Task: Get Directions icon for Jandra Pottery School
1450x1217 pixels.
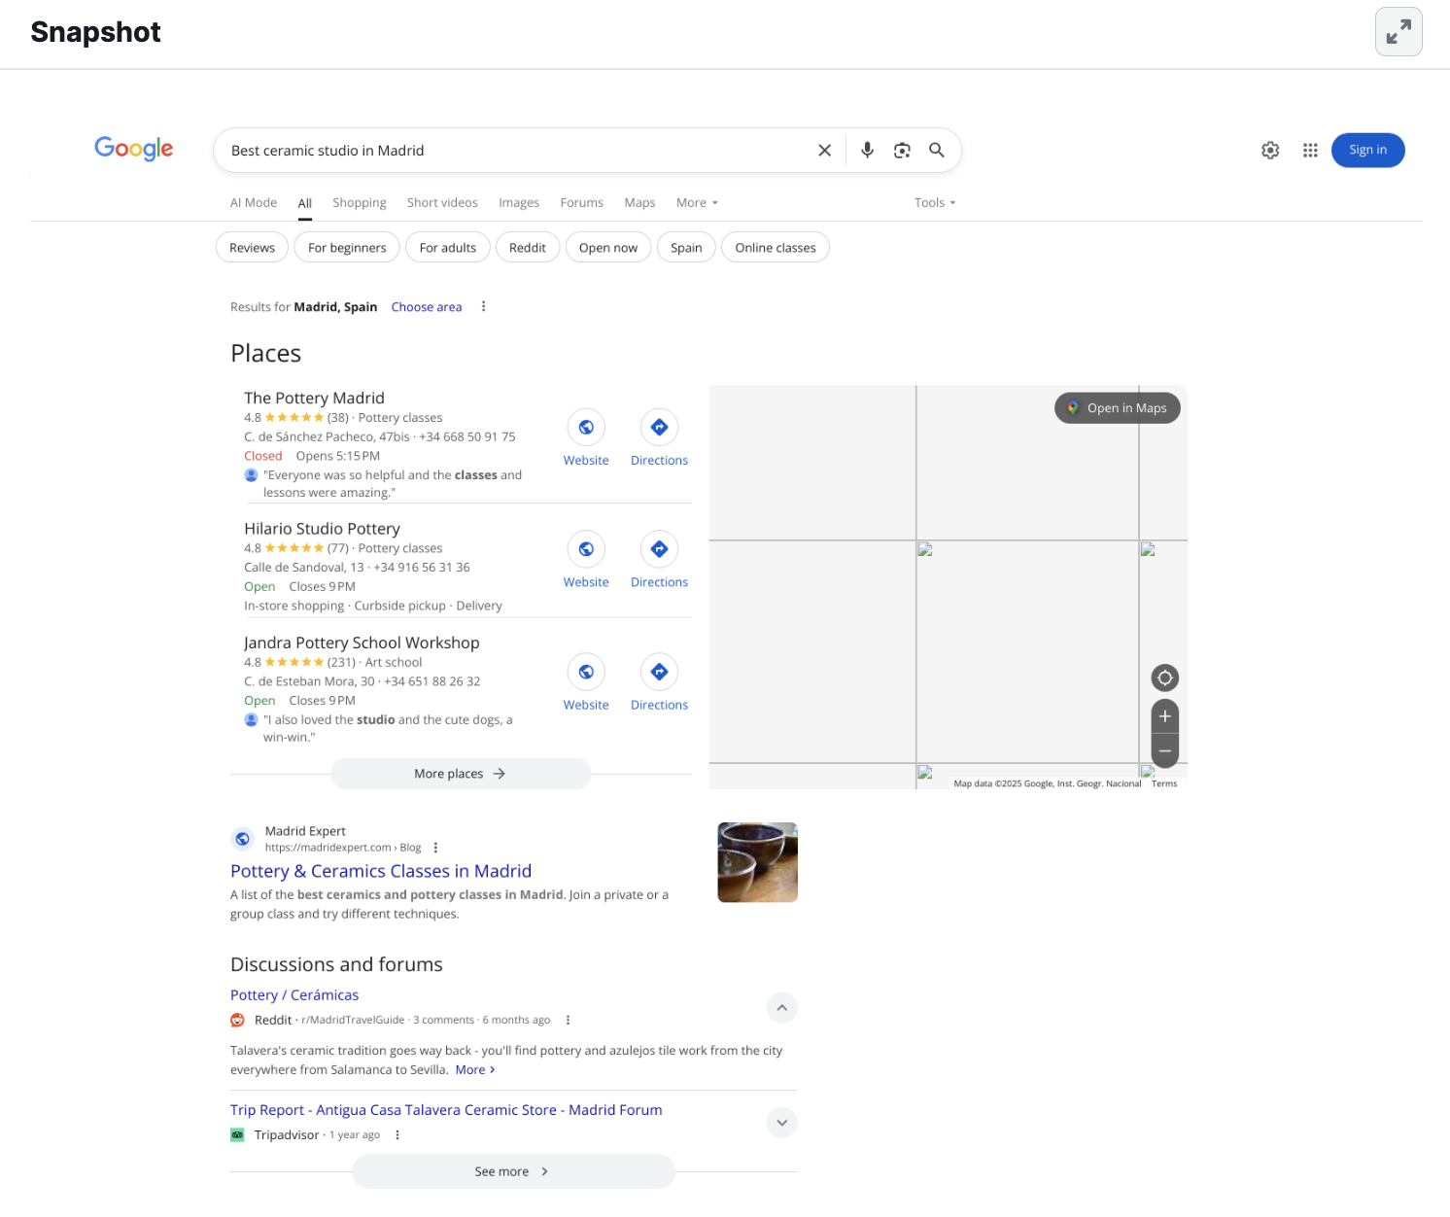Action: click(659, 672)
